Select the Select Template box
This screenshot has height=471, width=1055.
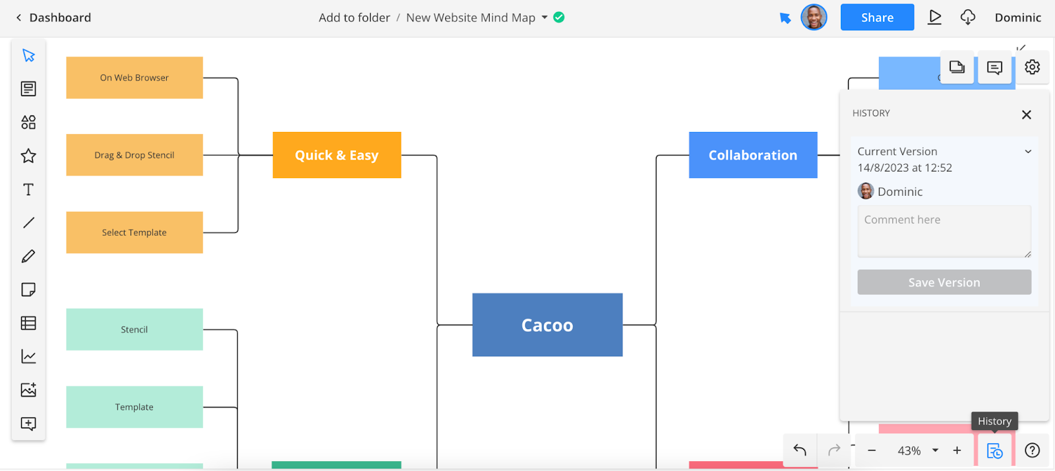coord(135,233)
